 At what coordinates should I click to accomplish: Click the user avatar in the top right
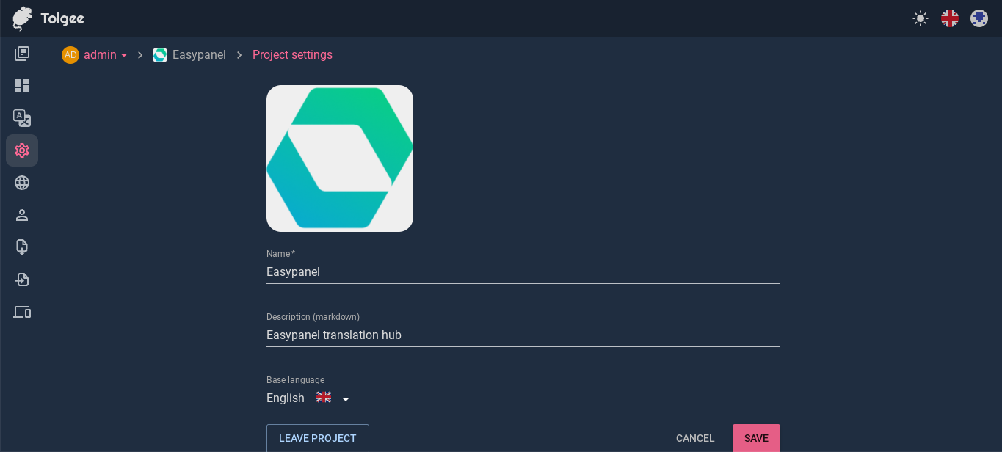click(x=979, y=18)
